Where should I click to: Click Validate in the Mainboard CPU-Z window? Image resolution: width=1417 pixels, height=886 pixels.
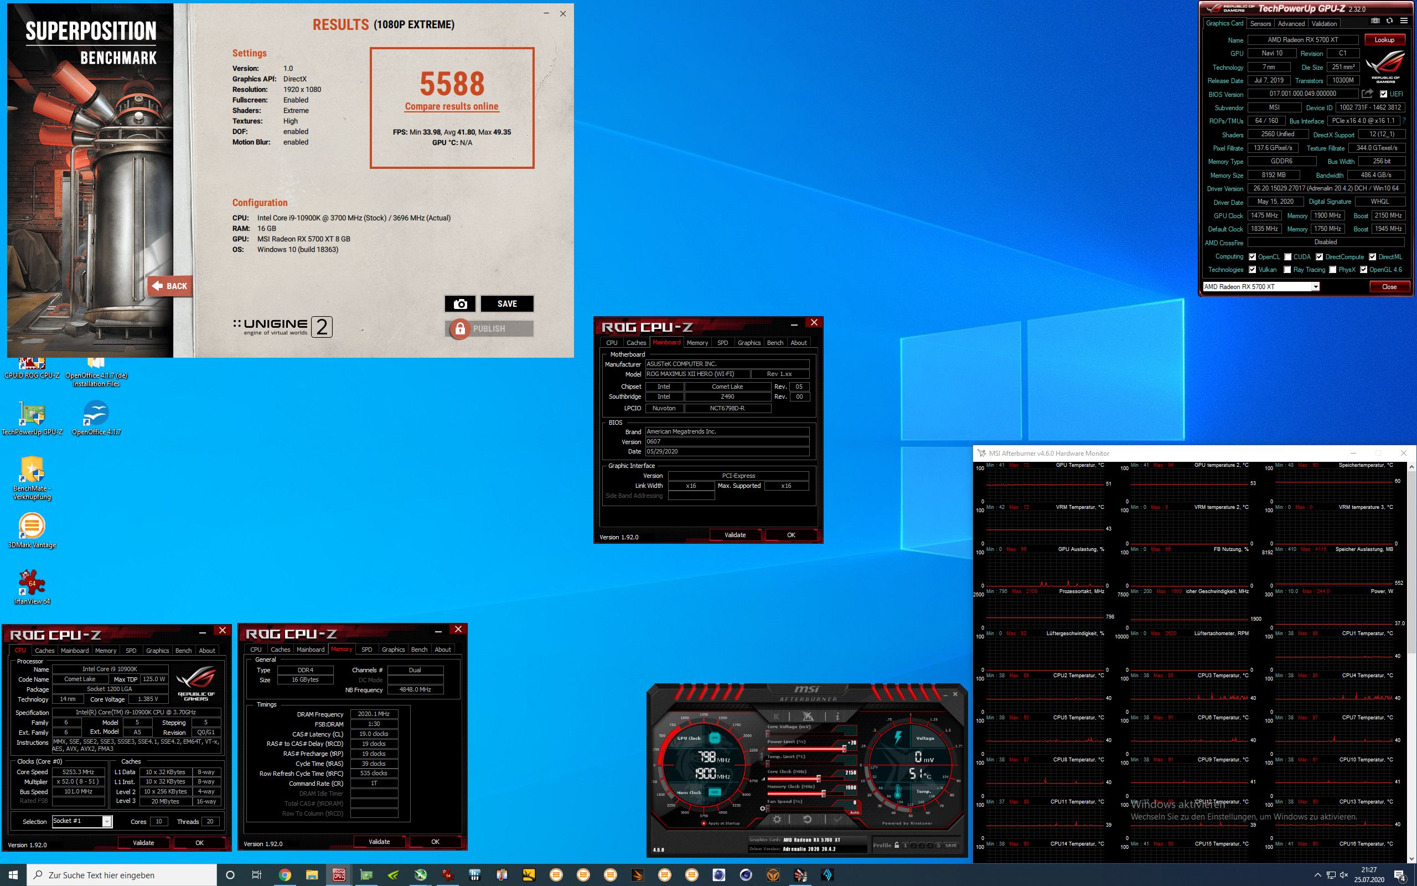735,535
